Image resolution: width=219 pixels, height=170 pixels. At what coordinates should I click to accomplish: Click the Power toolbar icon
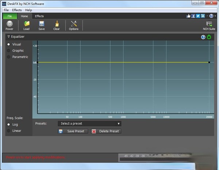(9, 25)
